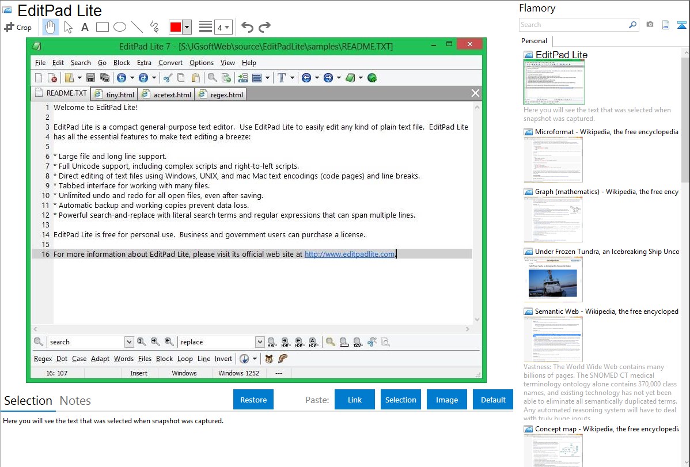Expand the replace box history dropdown
Viewport: 690px width, 467px height.
[260, 342]
